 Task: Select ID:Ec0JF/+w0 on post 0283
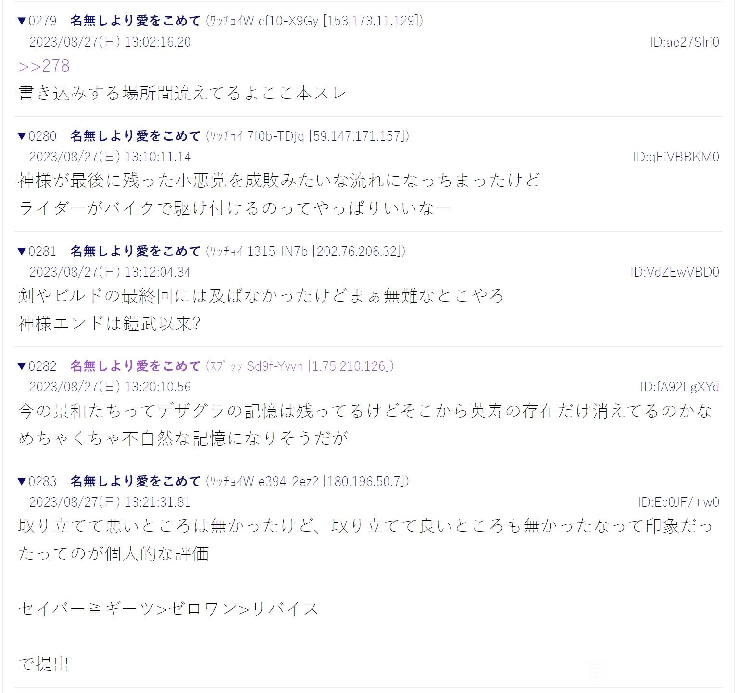pyautogui.click(x=678, y=502)
